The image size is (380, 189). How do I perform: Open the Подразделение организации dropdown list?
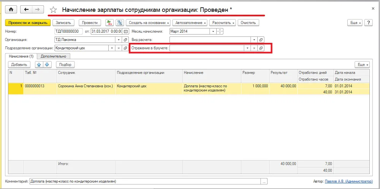point(112,48)
